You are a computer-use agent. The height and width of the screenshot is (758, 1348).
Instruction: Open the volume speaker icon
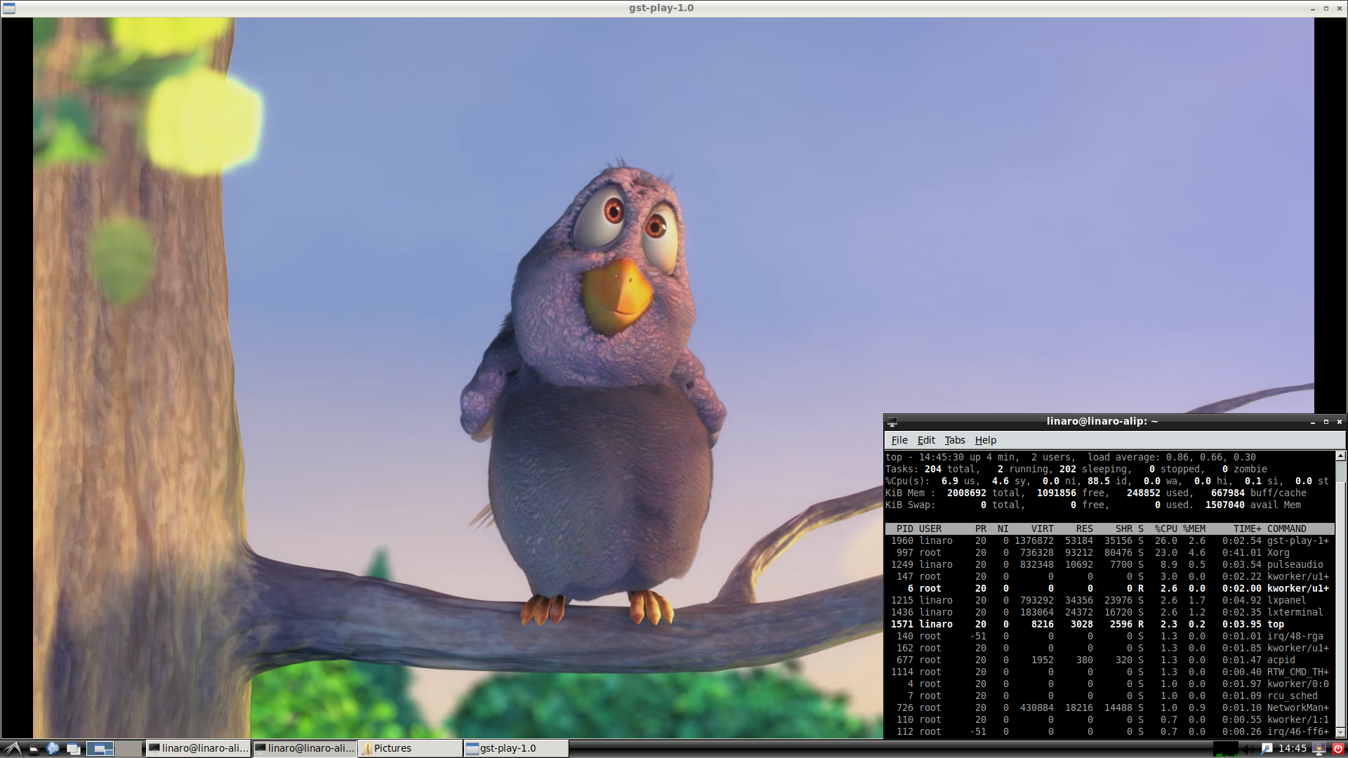pos(1248,749)
